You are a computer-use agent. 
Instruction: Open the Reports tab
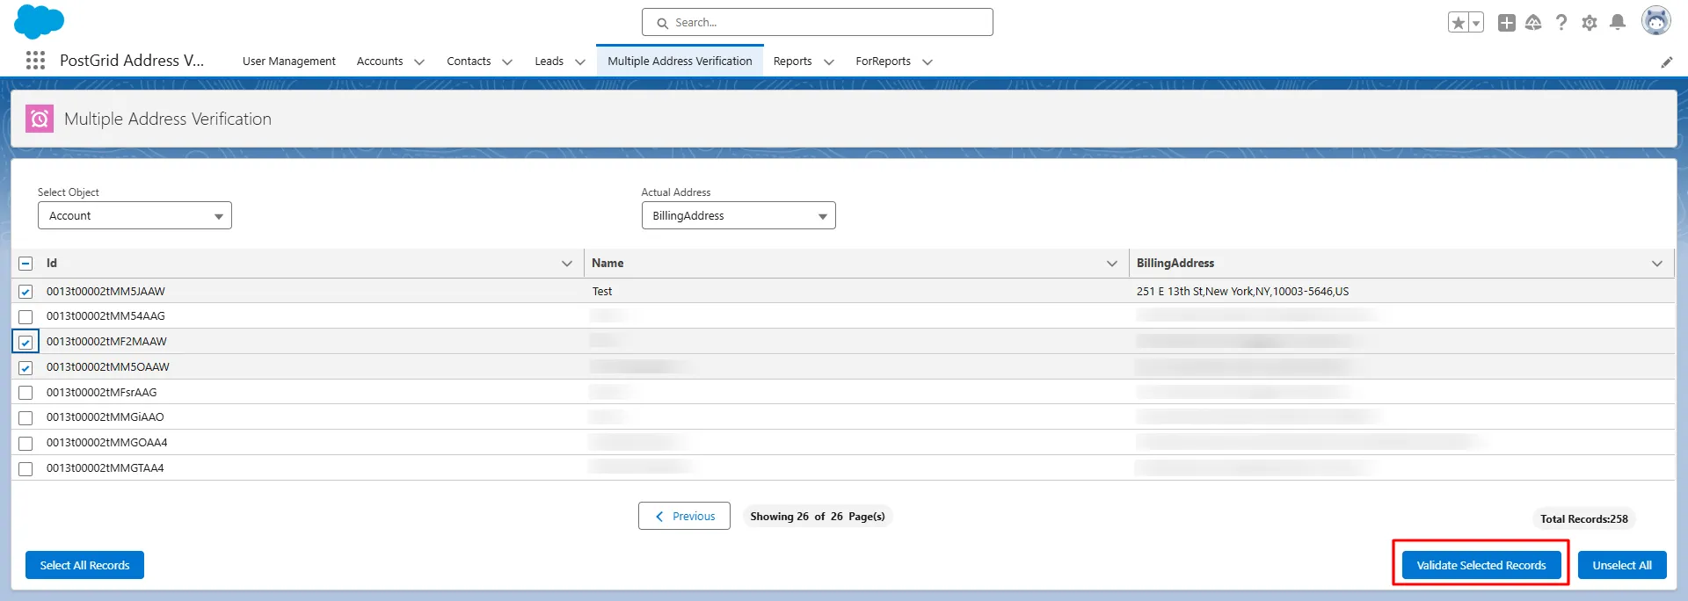coord(792,61)
